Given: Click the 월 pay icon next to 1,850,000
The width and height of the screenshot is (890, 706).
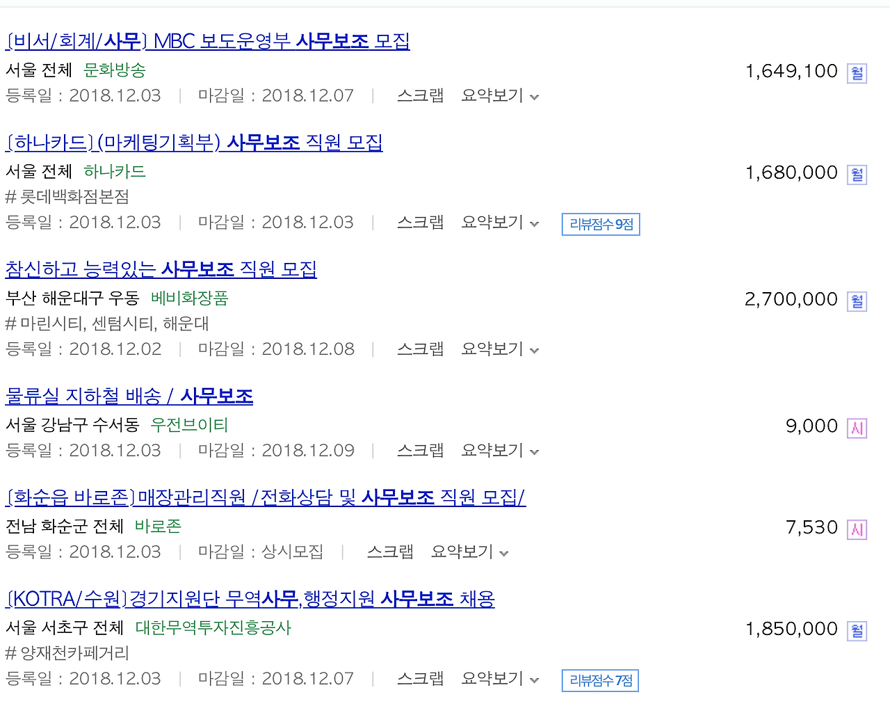Looking at the screenshot, I should tap(857, 631).
